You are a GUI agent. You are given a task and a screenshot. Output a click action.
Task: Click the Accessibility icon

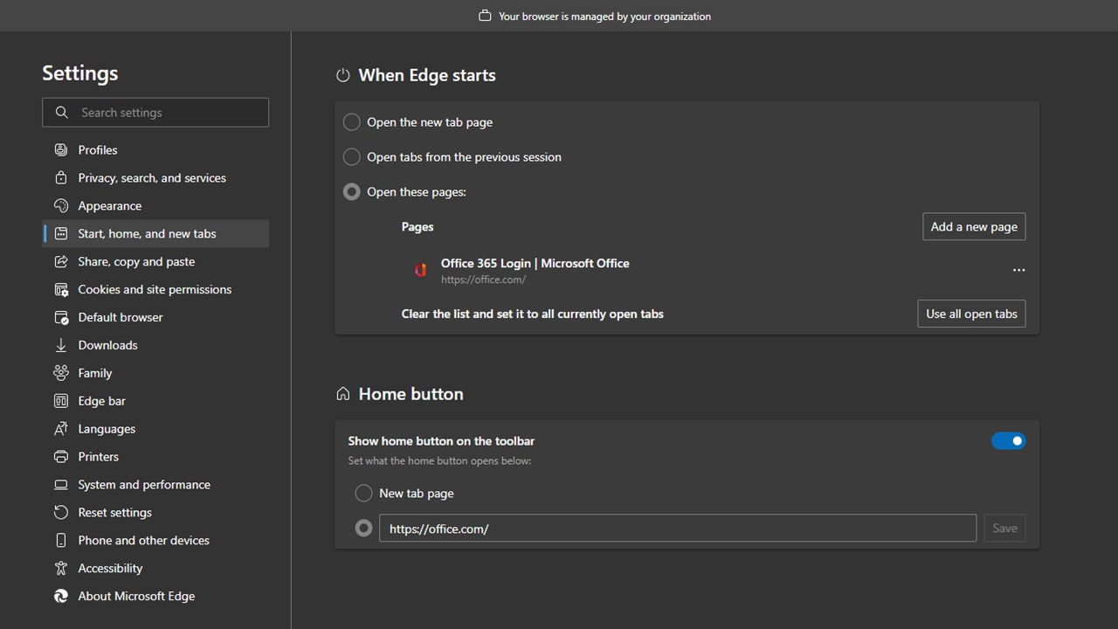tap(61, 569)
